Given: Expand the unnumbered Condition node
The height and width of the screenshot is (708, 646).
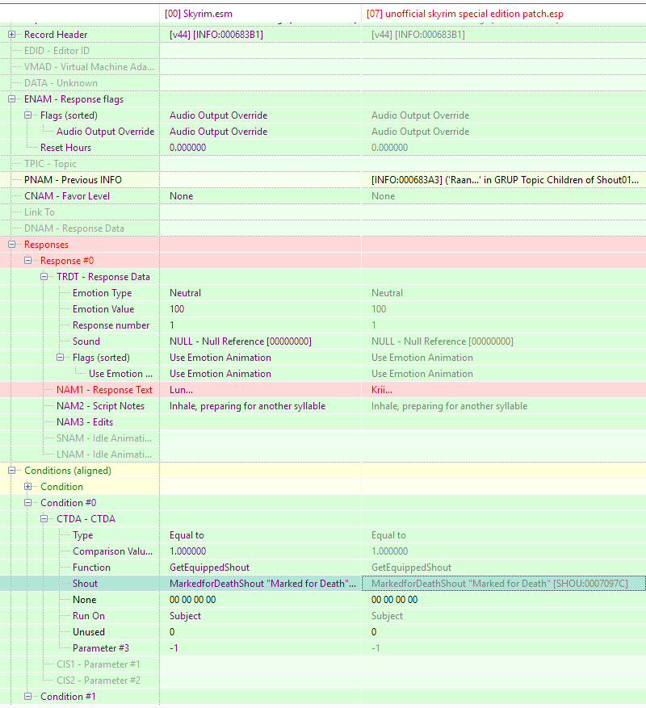Looking at the screenshot, I should click(28, 487).
